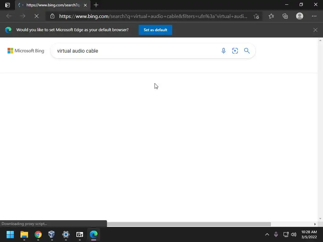Open Collections panel

tap(285, 16)
